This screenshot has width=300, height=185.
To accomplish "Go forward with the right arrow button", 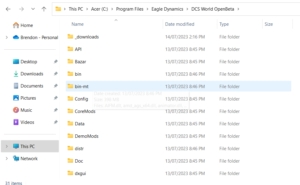I will (x=21, y=9).
